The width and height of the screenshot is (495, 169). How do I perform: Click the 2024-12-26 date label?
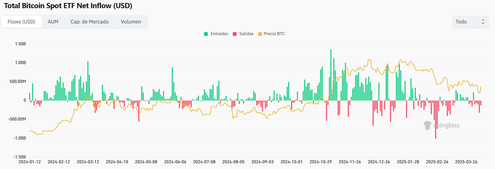coord(379,162)
